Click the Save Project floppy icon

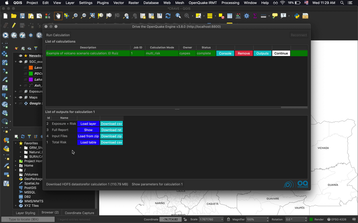point(22,16)
